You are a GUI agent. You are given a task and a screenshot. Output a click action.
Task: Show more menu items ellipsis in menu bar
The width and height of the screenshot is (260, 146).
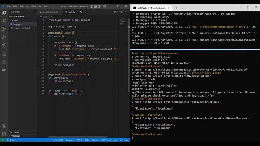[x=52, y=6]
